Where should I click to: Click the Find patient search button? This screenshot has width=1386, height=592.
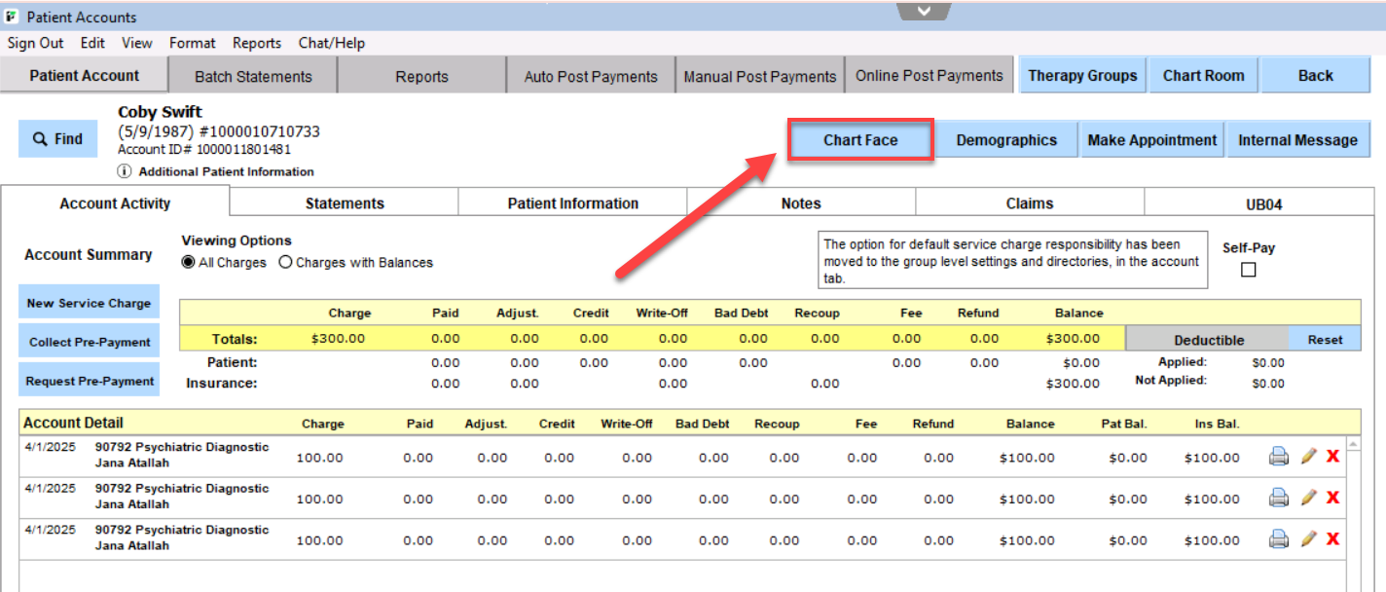[57, 139]
